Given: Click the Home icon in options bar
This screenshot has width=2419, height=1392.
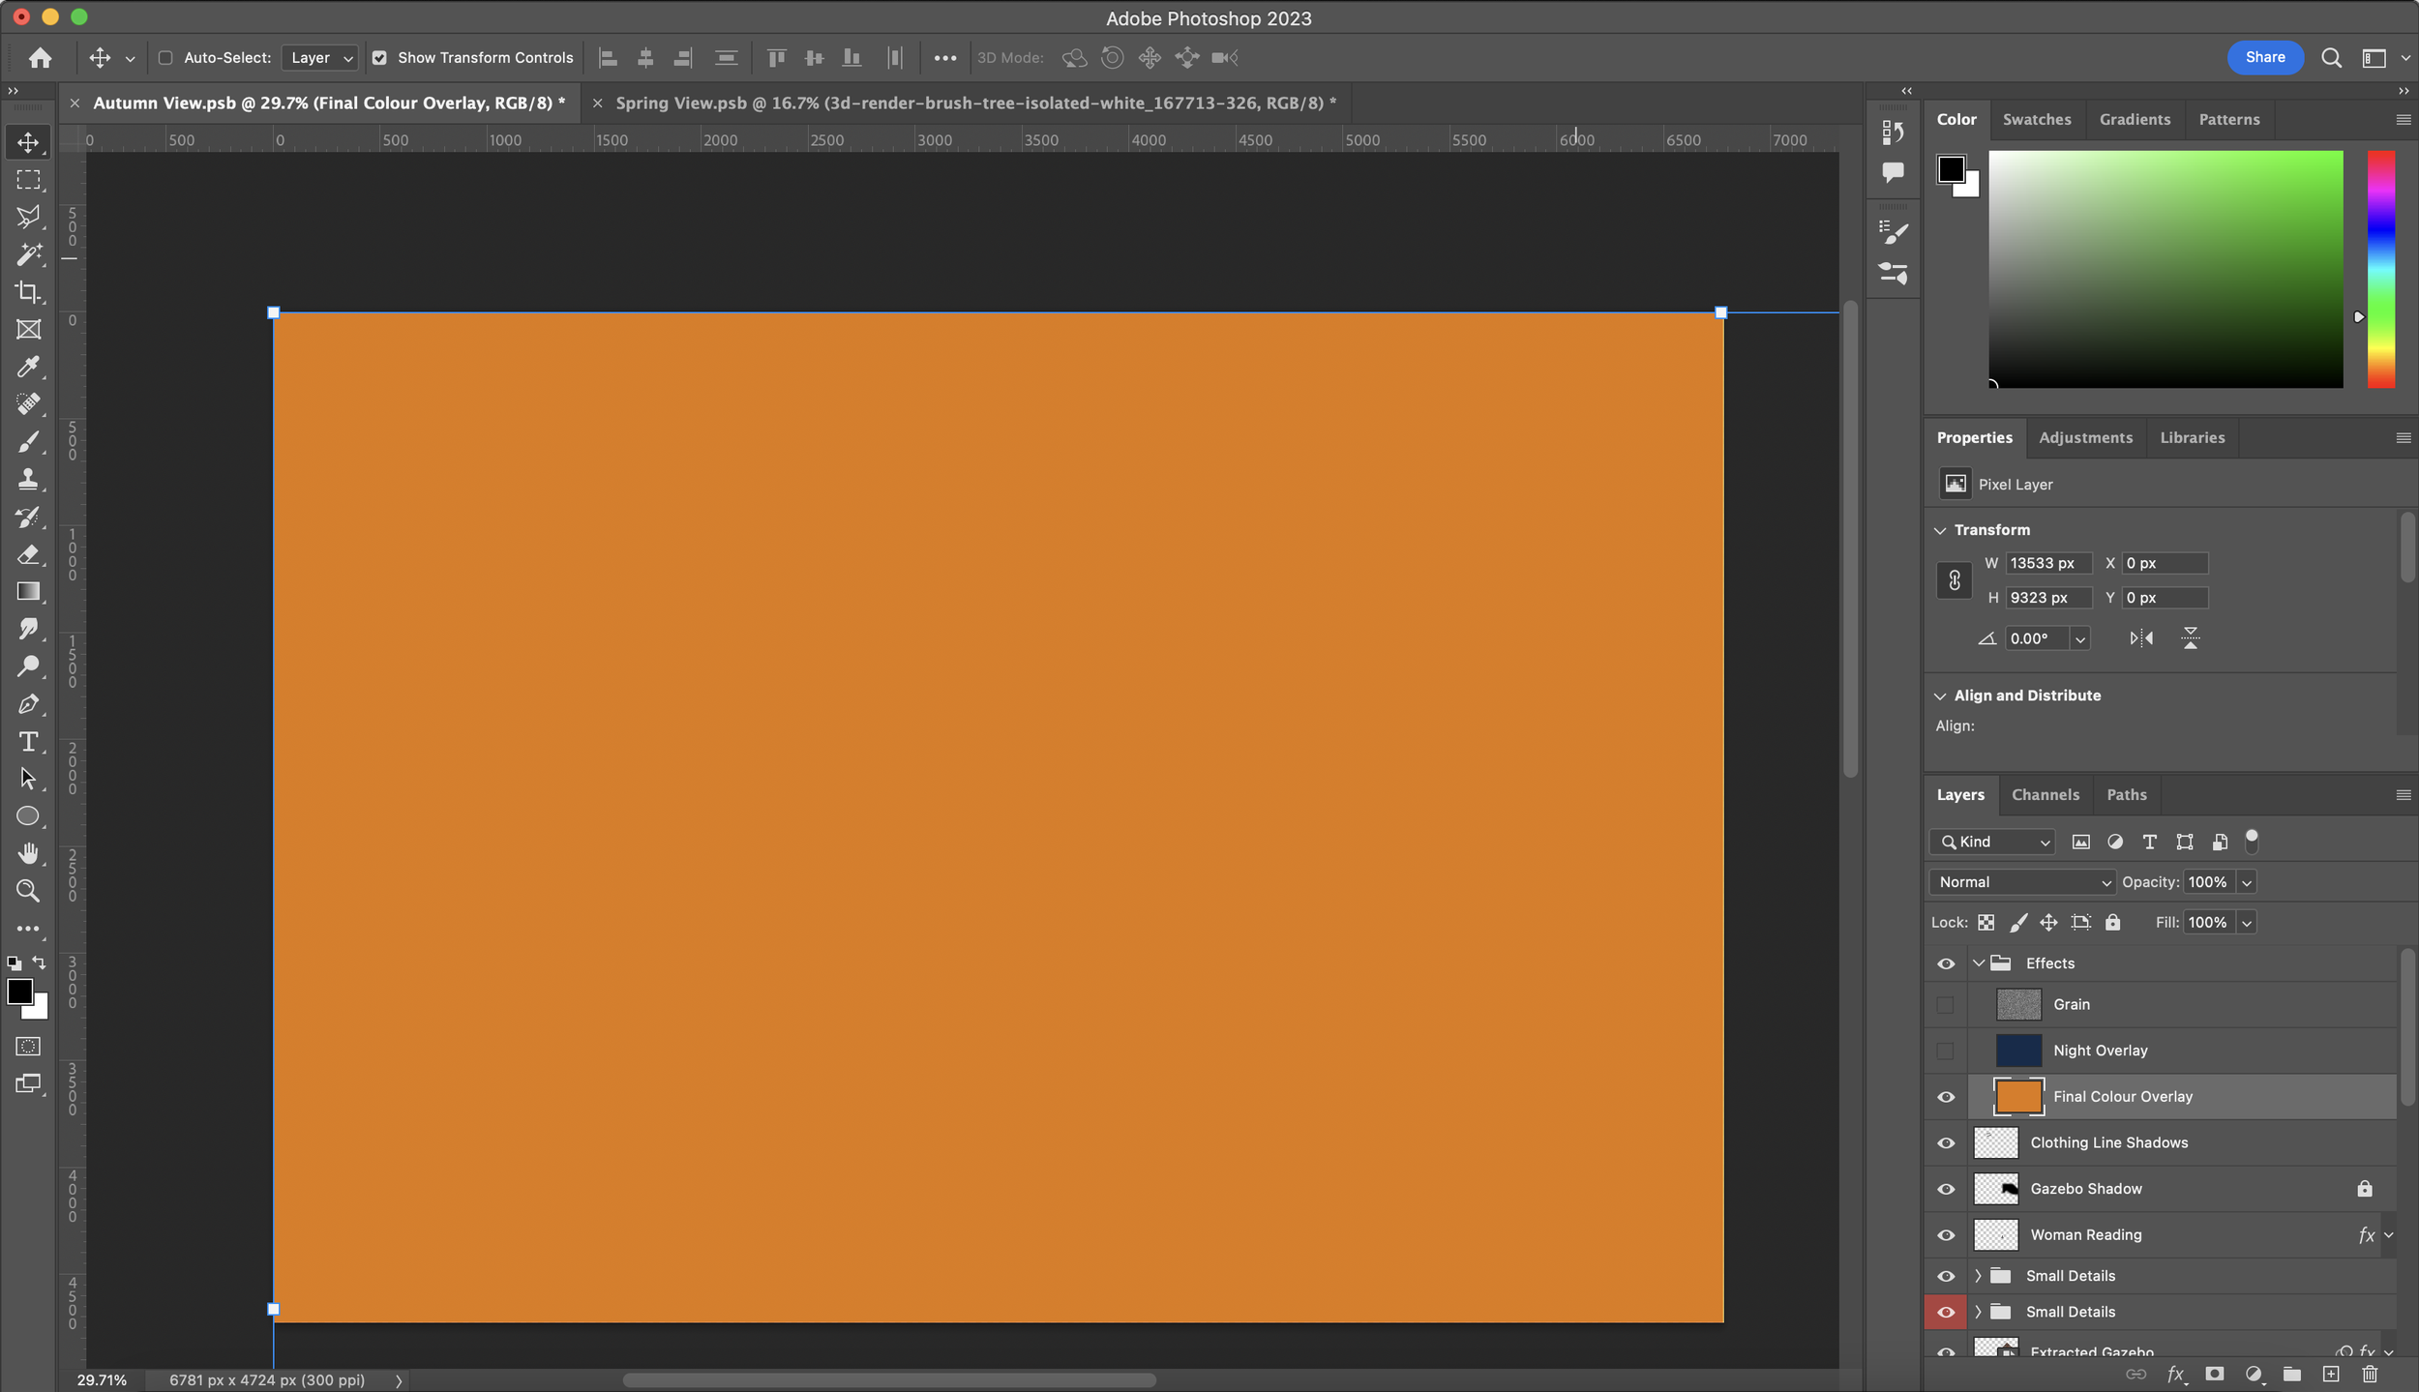Looking at the screenshot, I should coord(40,58).
